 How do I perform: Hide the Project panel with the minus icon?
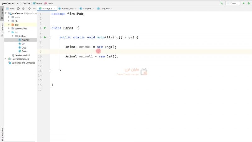tap(34, 9)
